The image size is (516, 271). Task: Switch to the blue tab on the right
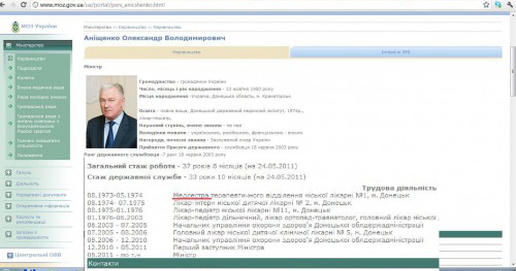tap(396, 52)
